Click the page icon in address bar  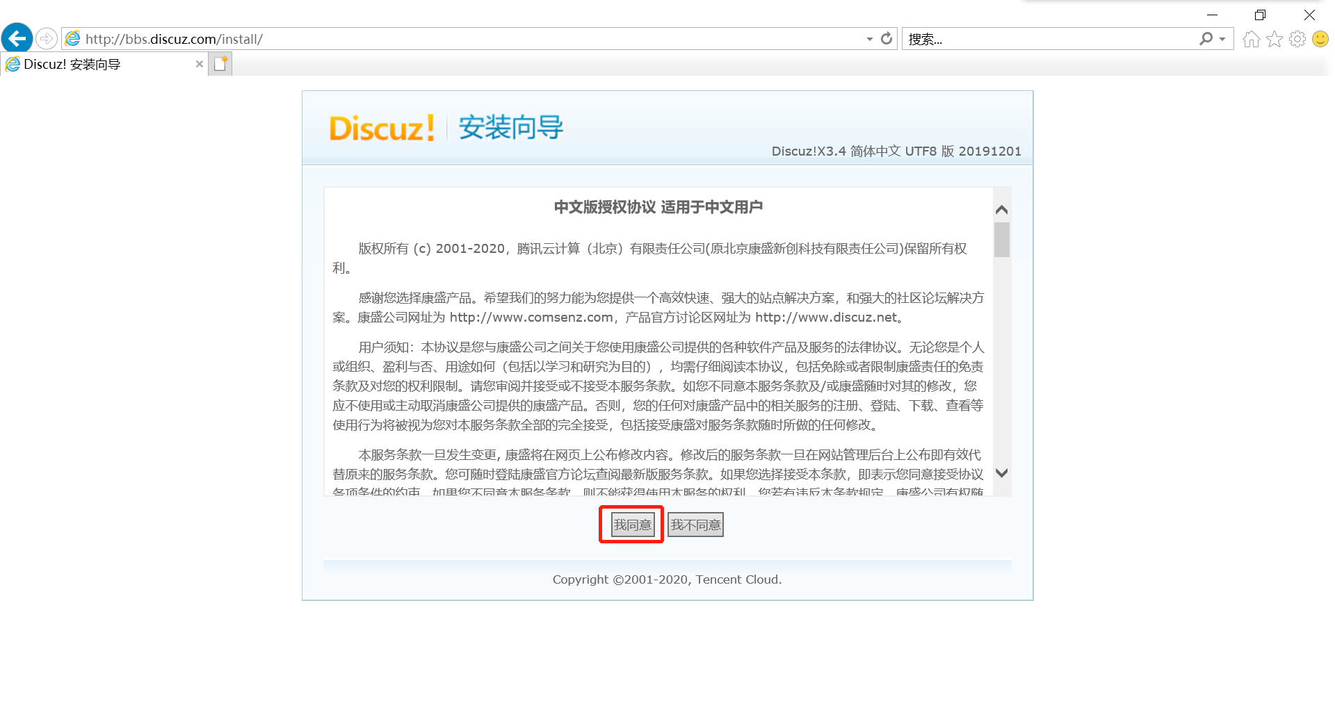click(73, 39)
